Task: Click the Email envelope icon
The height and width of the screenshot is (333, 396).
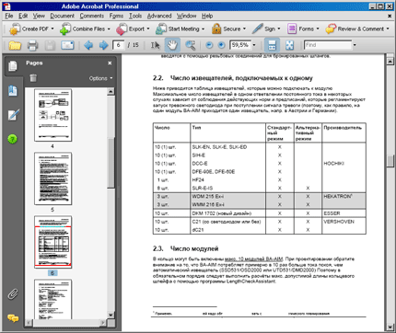Action: click(x=67, y=45)
